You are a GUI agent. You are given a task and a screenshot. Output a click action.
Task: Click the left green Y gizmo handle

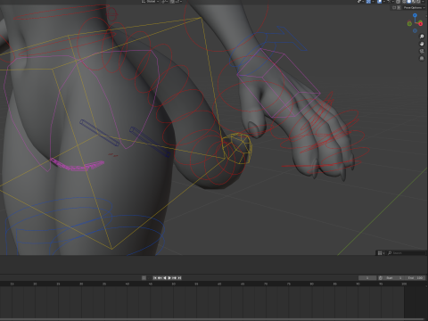click(x=409, y=23)
